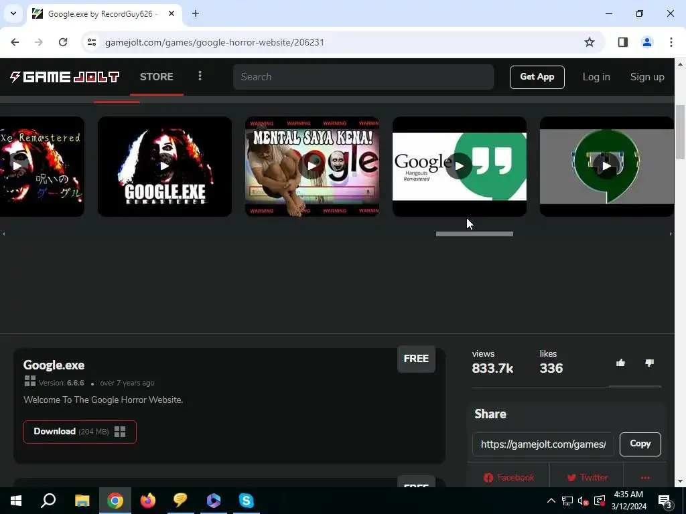
Task: Open the network status tray icon
Action: point(567,501)
